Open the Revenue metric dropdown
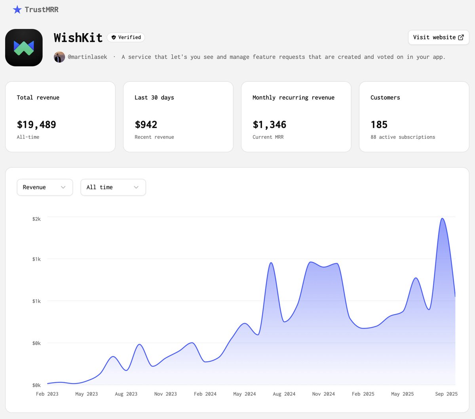Screen dimensions: 475x419 click(x=44, y=187)
